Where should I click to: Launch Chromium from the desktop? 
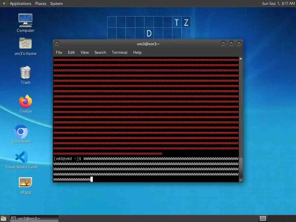pyautogui.click(x=21, y=134)
